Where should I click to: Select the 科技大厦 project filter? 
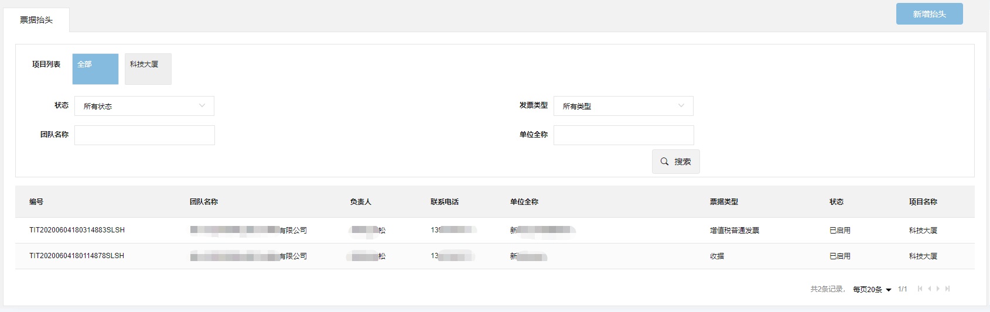tap(148, 69)
